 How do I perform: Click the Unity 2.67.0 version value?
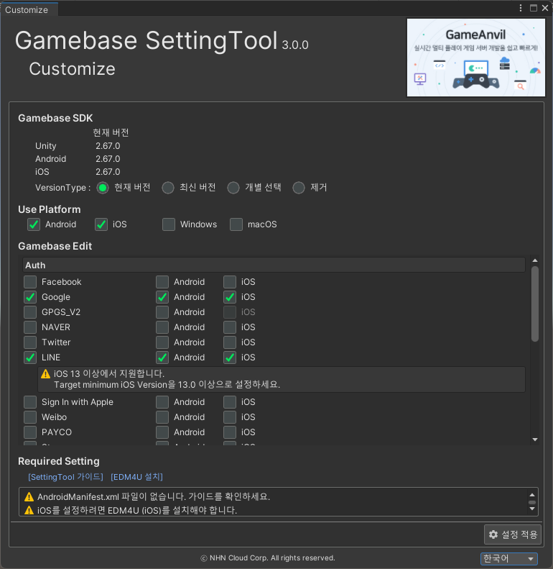(108, 146)
